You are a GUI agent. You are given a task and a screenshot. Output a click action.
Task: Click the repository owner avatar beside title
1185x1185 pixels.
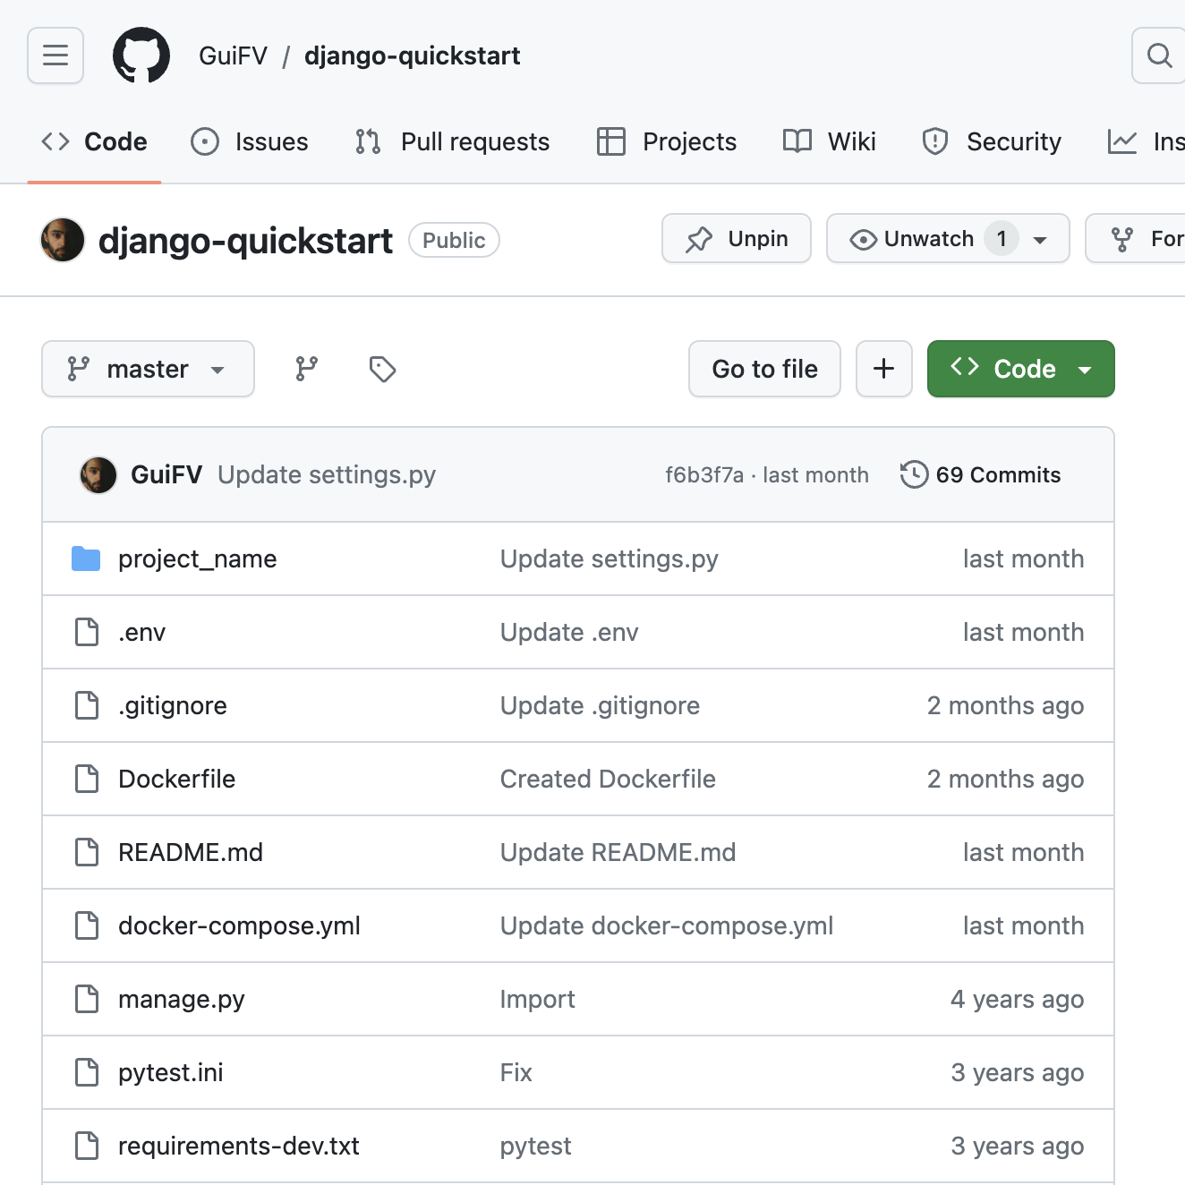pyautogui.click(x=63, y=240)
